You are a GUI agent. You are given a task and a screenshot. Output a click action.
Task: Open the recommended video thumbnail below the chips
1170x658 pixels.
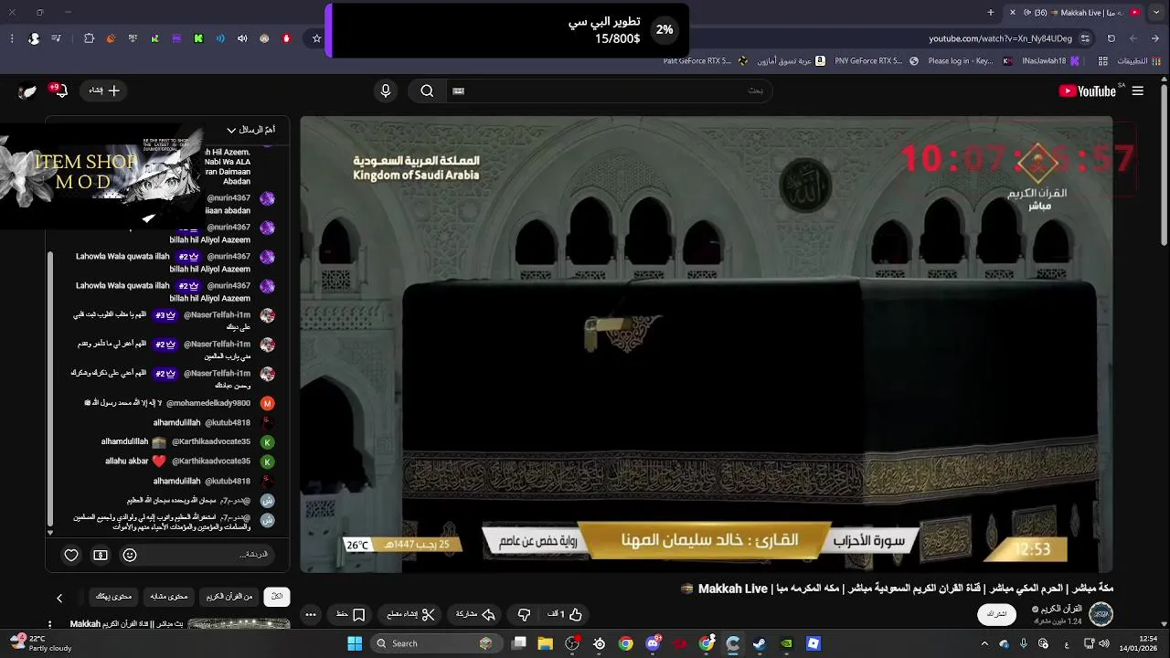239,624
